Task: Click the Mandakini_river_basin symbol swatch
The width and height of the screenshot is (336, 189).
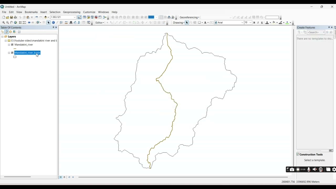Action: 15,57
